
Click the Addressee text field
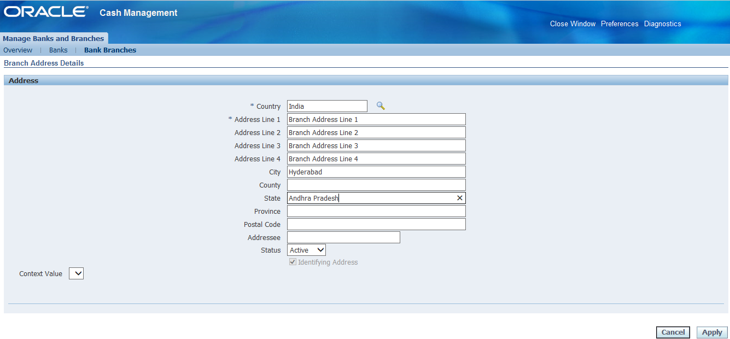[343, 237]
